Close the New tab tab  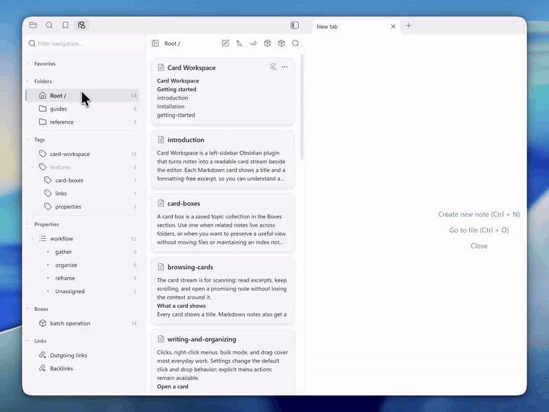point(393,27)
